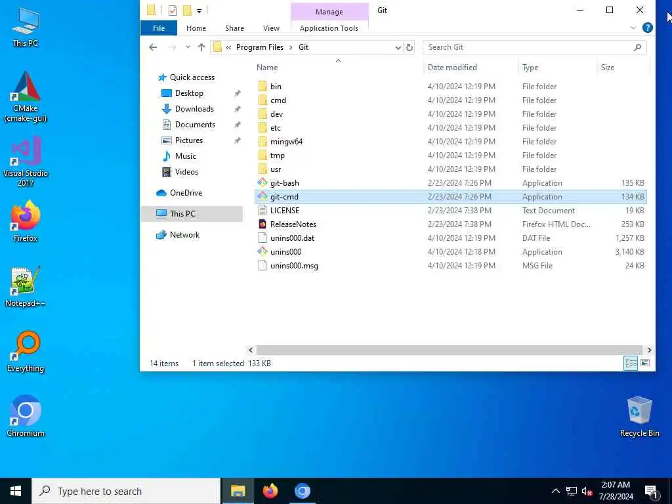Open the Windows Start menu
Screen dimensions: 672x504
click(16, 491)
